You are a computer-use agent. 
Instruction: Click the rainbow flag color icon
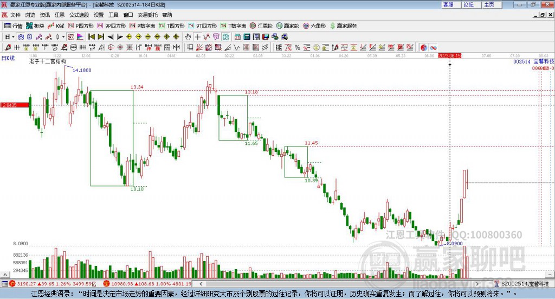(x=80, y=37)
